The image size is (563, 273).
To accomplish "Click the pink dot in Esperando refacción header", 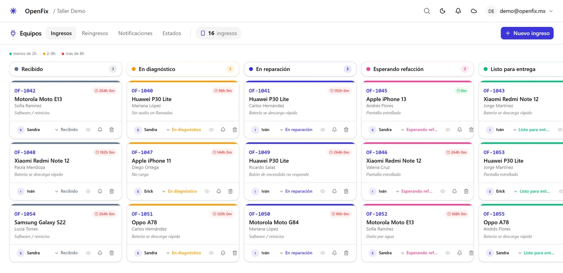I will pos(369,69).
